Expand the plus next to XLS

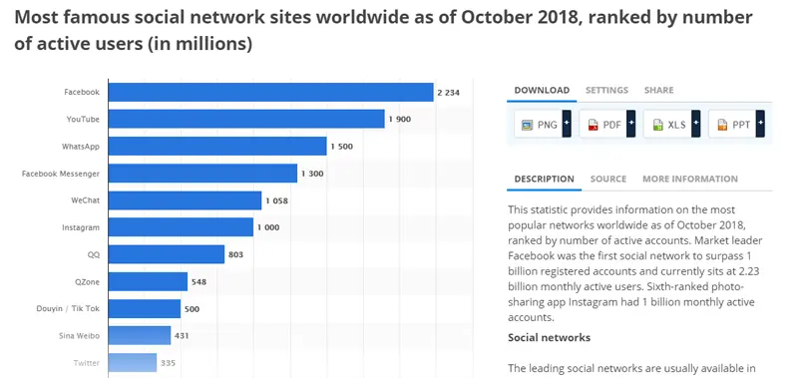[x=696, y=124]
